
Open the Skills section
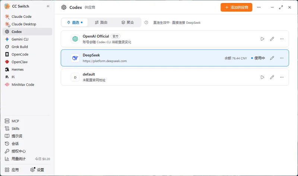tap(27, 128)
